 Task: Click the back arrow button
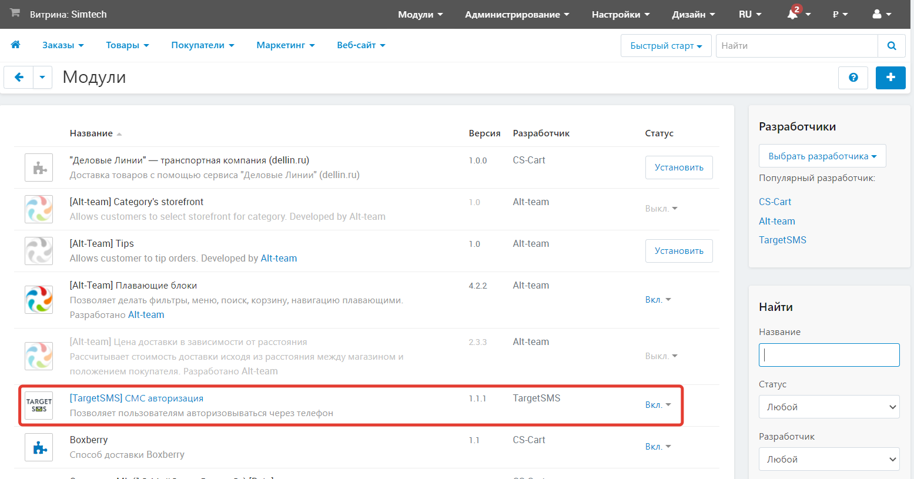click(19, 77)
